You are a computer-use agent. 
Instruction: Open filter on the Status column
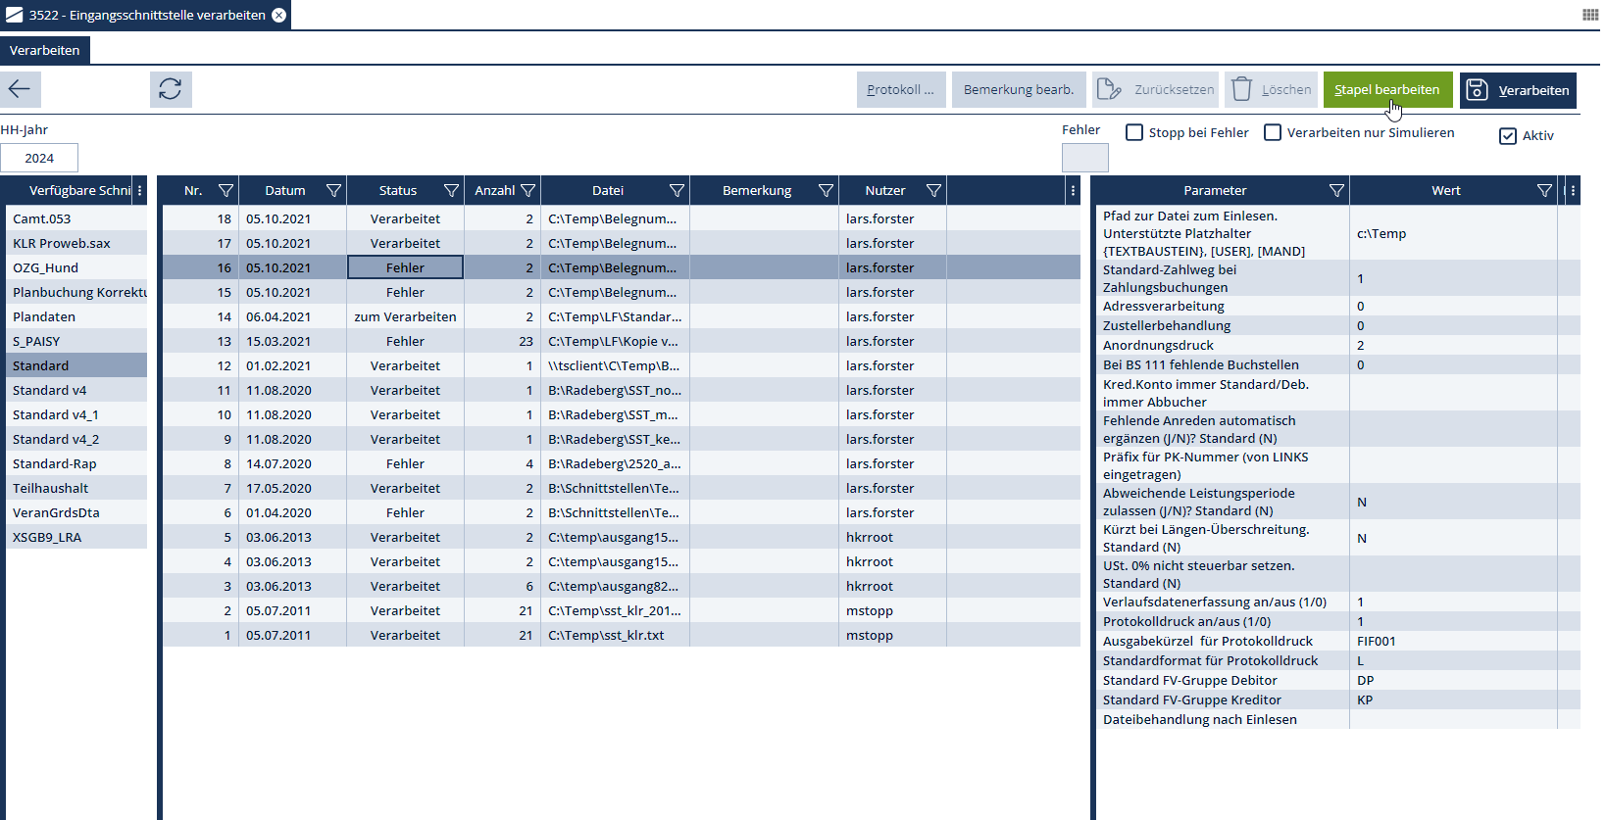[451, 191]
